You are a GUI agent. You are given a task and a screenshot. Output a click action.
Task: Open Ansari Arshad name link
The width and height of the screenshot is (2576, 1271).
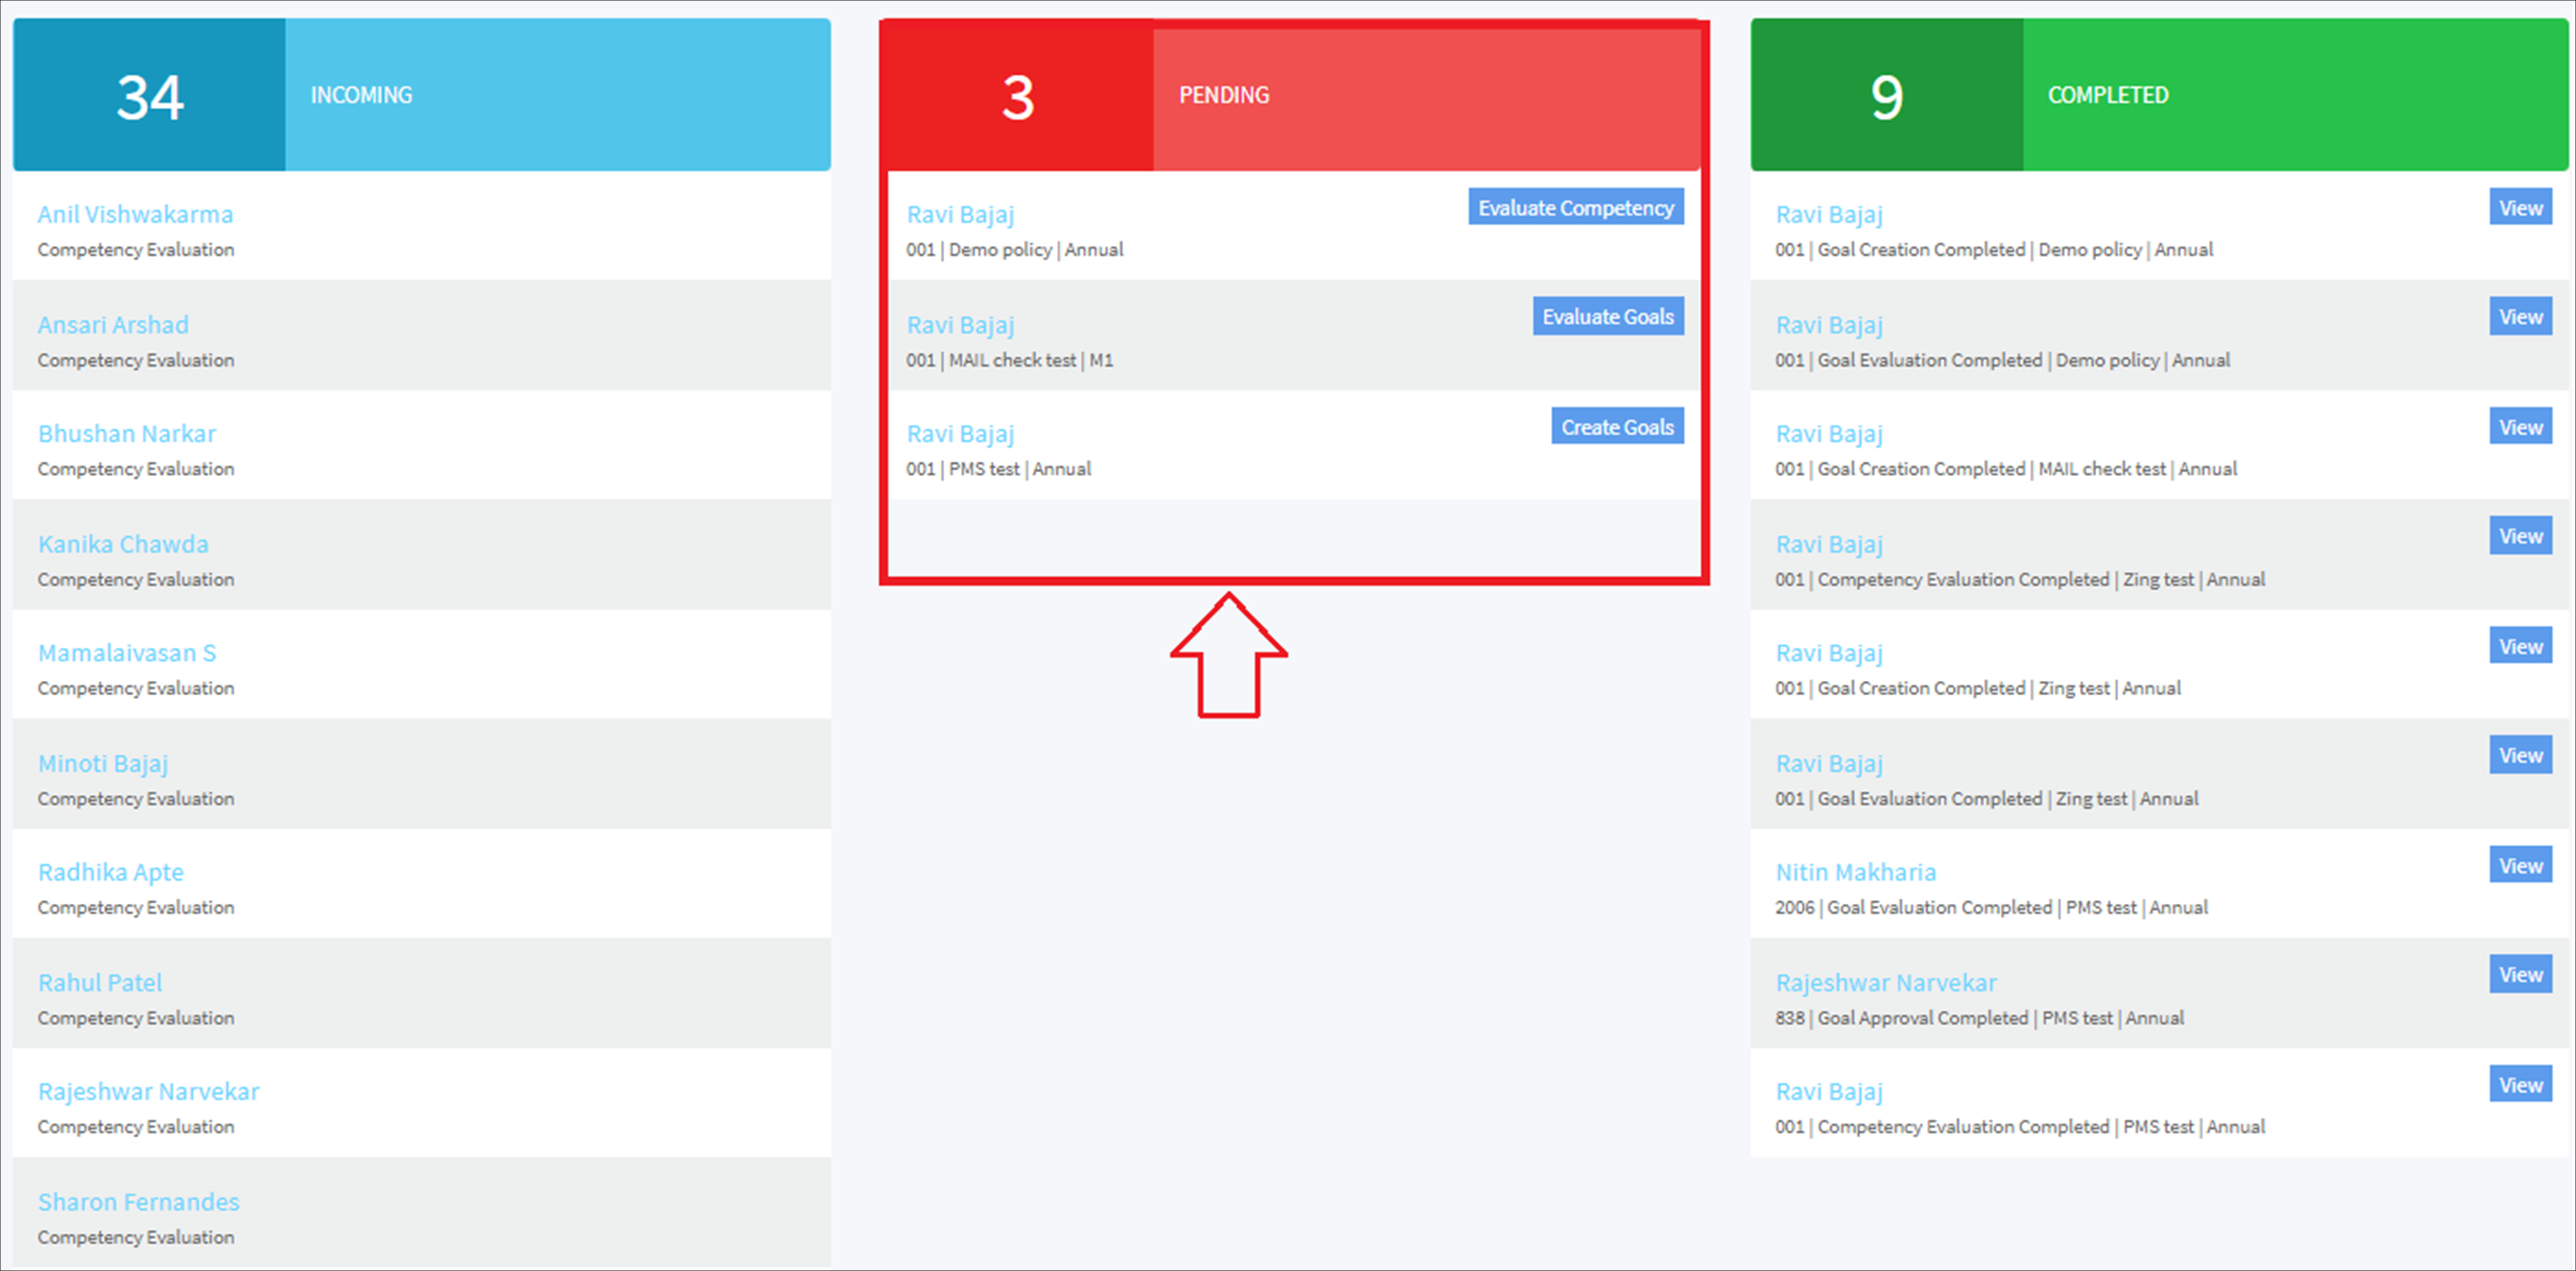point(113,325)
